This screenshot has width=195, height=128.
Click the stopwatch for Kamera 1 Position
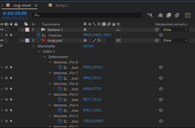pos(39,35)
